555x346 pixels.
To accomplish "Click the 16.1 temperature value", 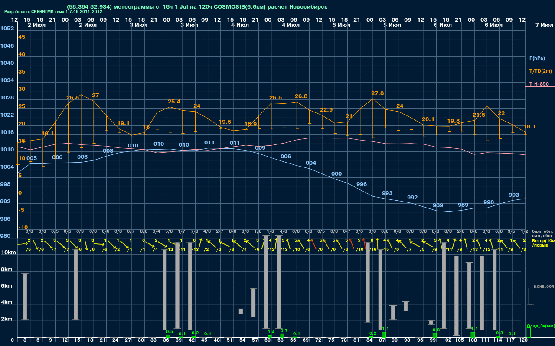I will (x=47, y=134).
